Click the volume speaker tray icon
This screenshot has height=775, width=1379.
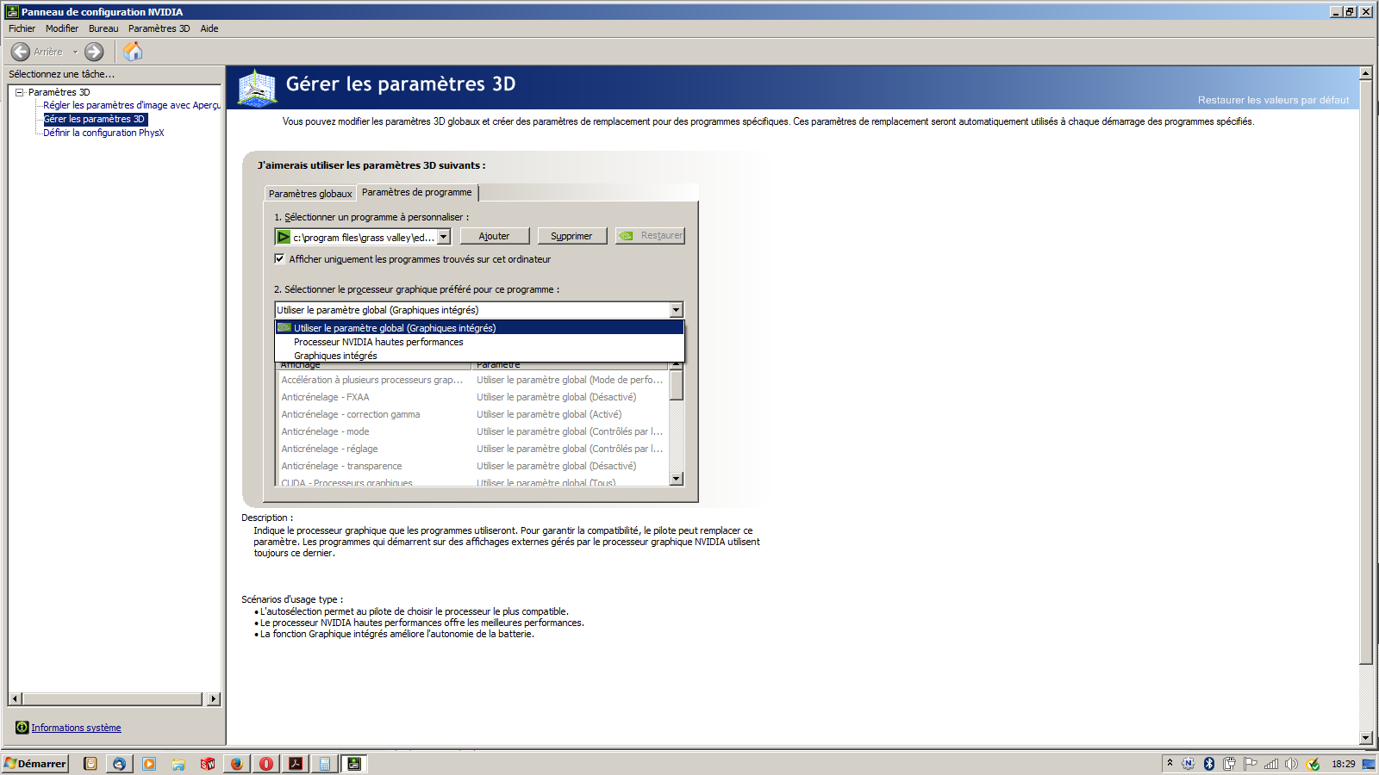[1291, 764]
